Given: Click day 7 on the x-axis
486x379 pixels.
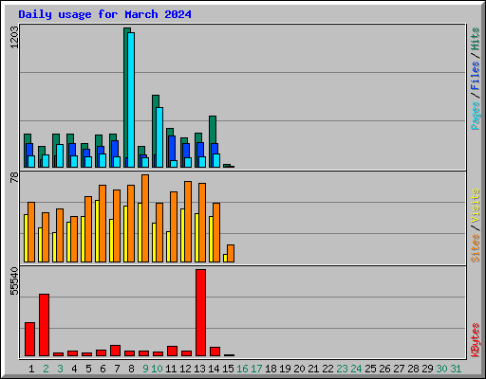Looking at the screenshot, I should (117, 369).
